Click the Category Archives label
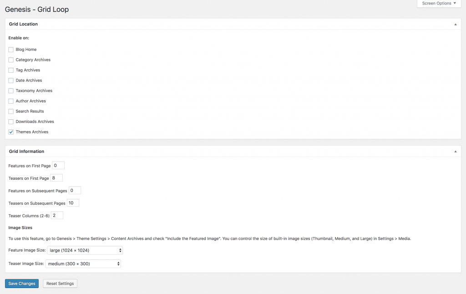The height and width of the screenshot is (294, 466). [33, 60]
